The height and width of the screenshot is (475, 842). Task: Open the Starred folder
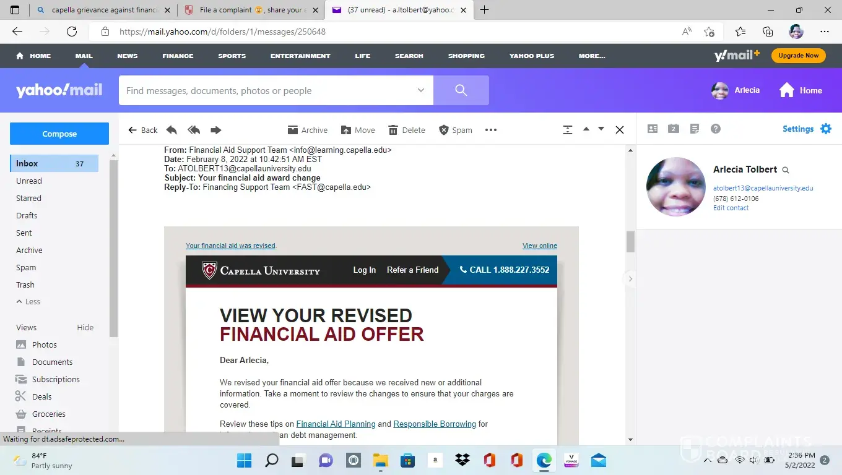point(28,198)
